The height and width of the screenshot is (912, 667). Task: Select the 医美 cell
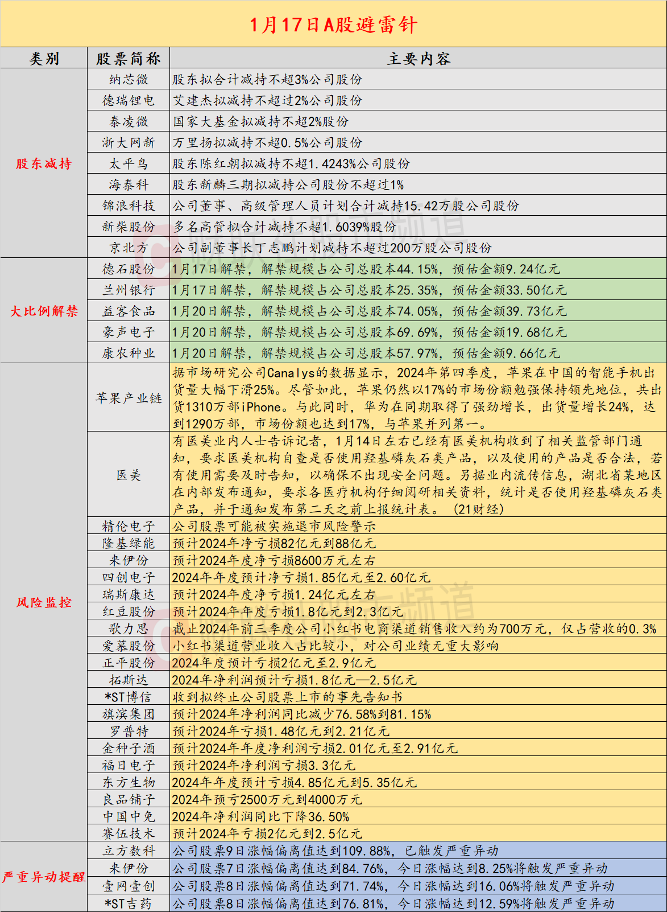[x=129, y=475]
